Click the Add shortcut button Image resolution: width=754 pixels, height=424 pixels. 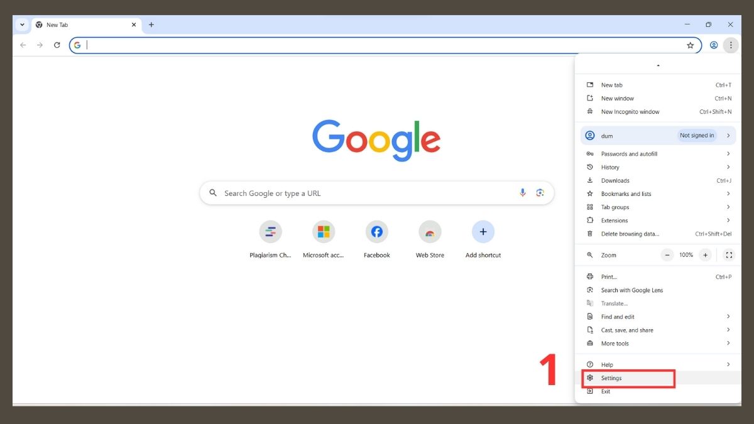click(483, 240)
